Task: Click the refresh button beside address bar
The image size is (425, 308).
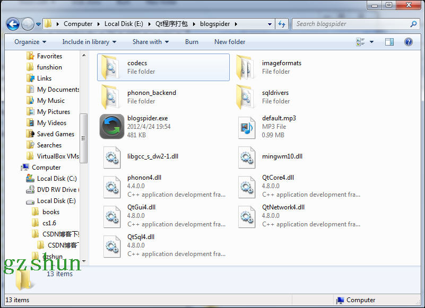Action: 282,24
